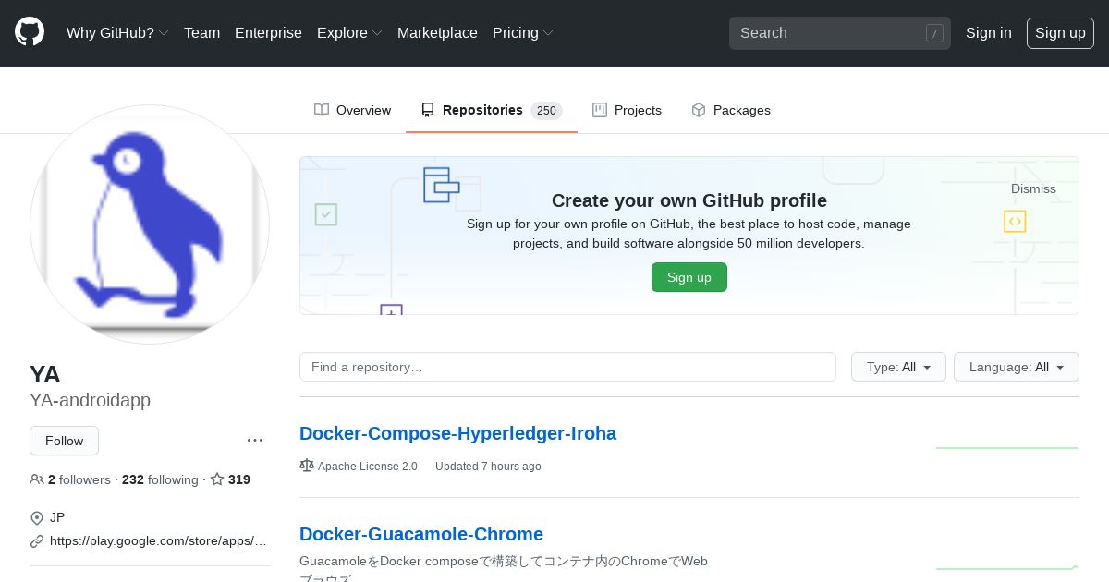This screenshot has height=582, width=1109.
Task: Click the Projects board icon
Action: tap(600, 110)
